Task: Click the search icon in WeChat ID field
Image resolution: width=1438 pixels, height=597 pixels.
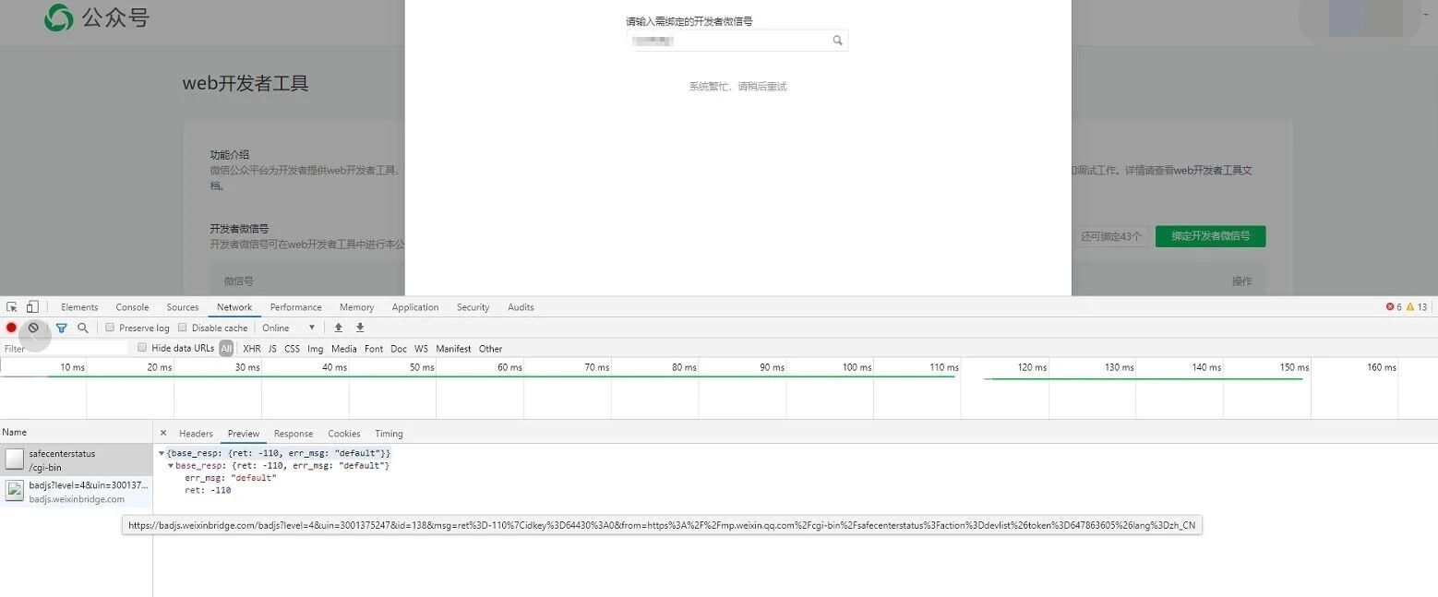Action: point(837,41)
